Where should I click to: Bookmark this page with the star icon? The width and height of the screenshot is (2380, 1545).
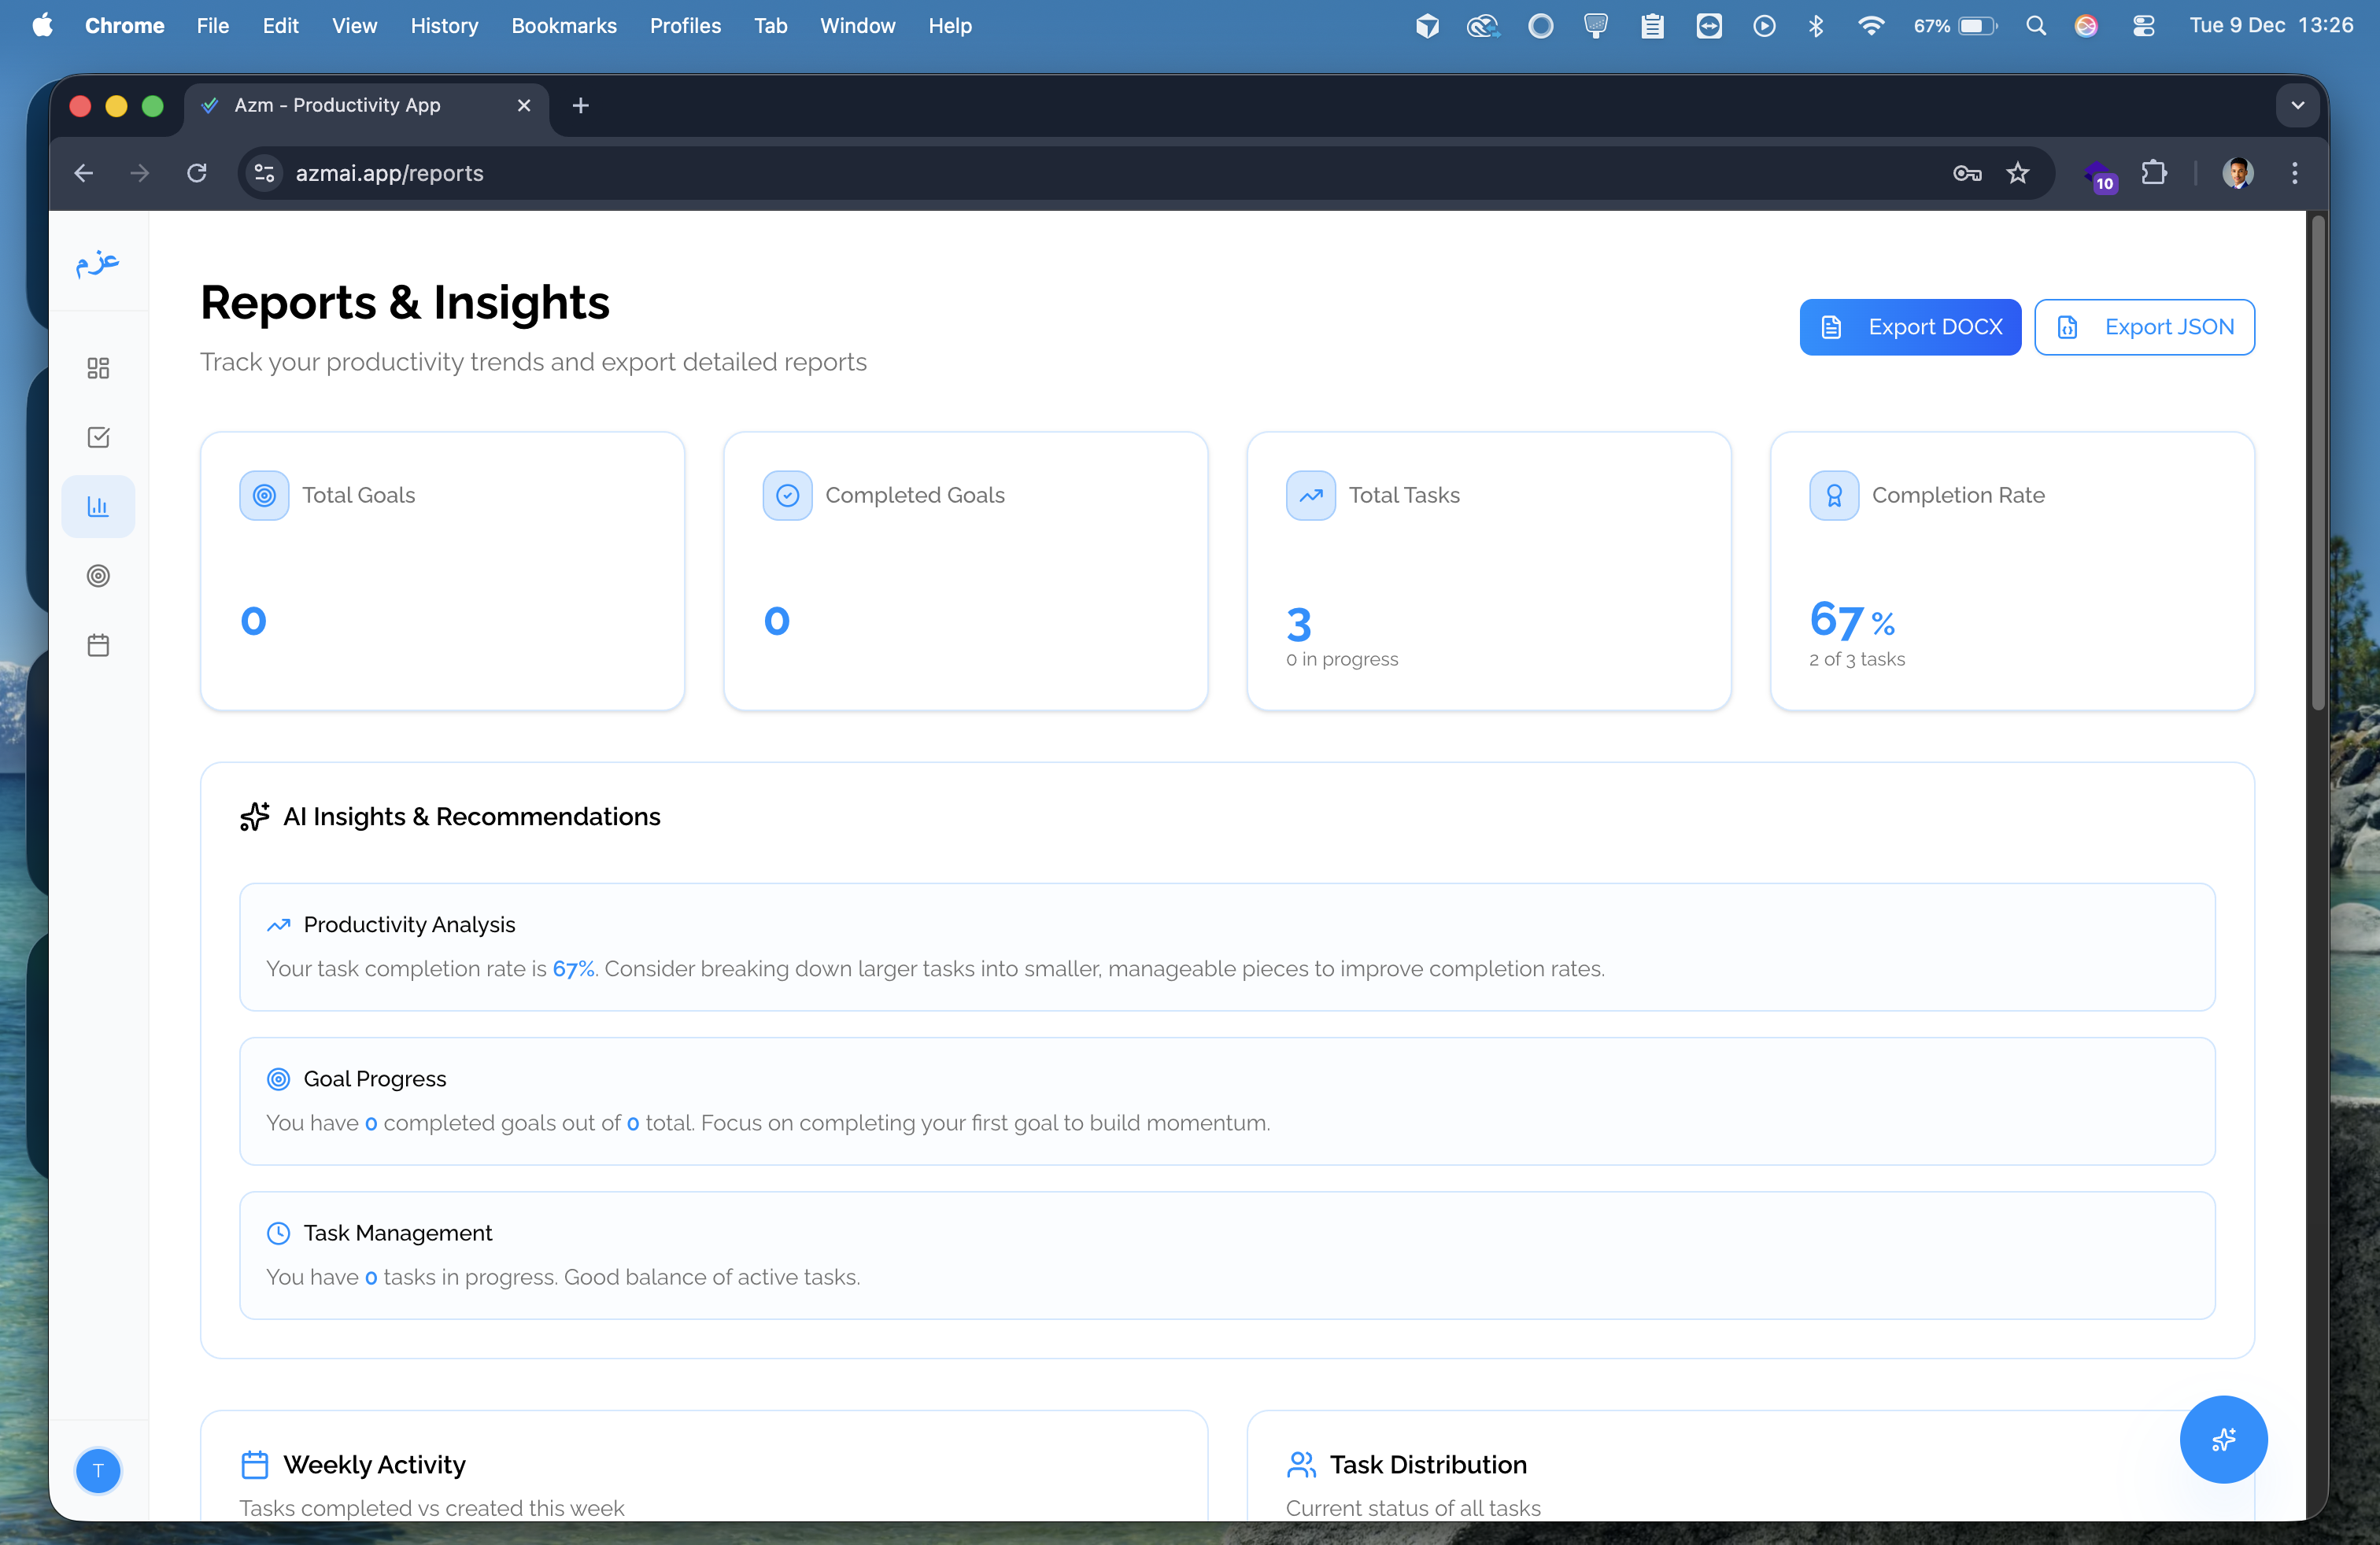2018,173
